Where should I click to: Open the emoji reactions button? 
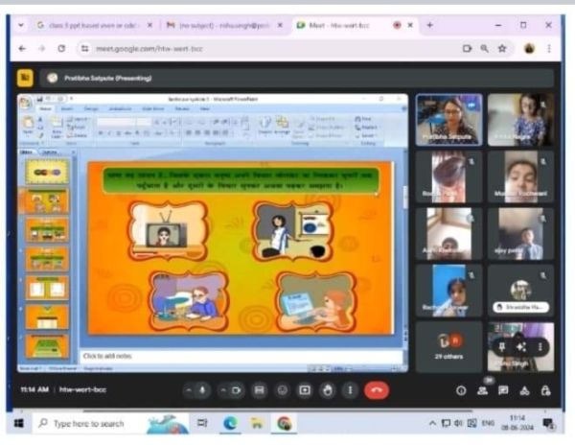[282, 390]
